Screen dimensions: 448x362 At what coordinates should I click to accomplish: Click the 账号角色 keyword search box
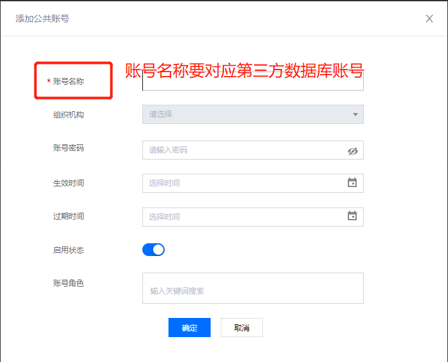pyautogui.click(x=253, y=290)
